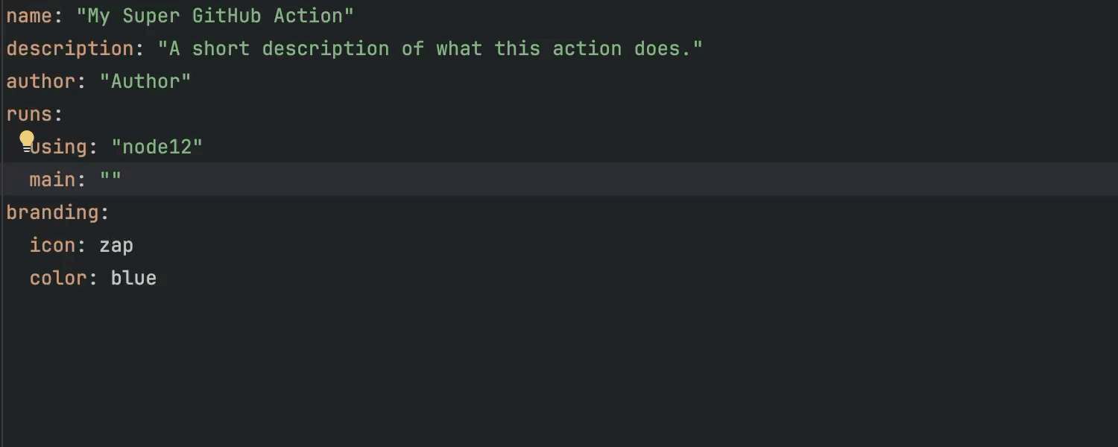1118x447 pixels.
Task: Click the "runs" YAML key
Action: 29,114
